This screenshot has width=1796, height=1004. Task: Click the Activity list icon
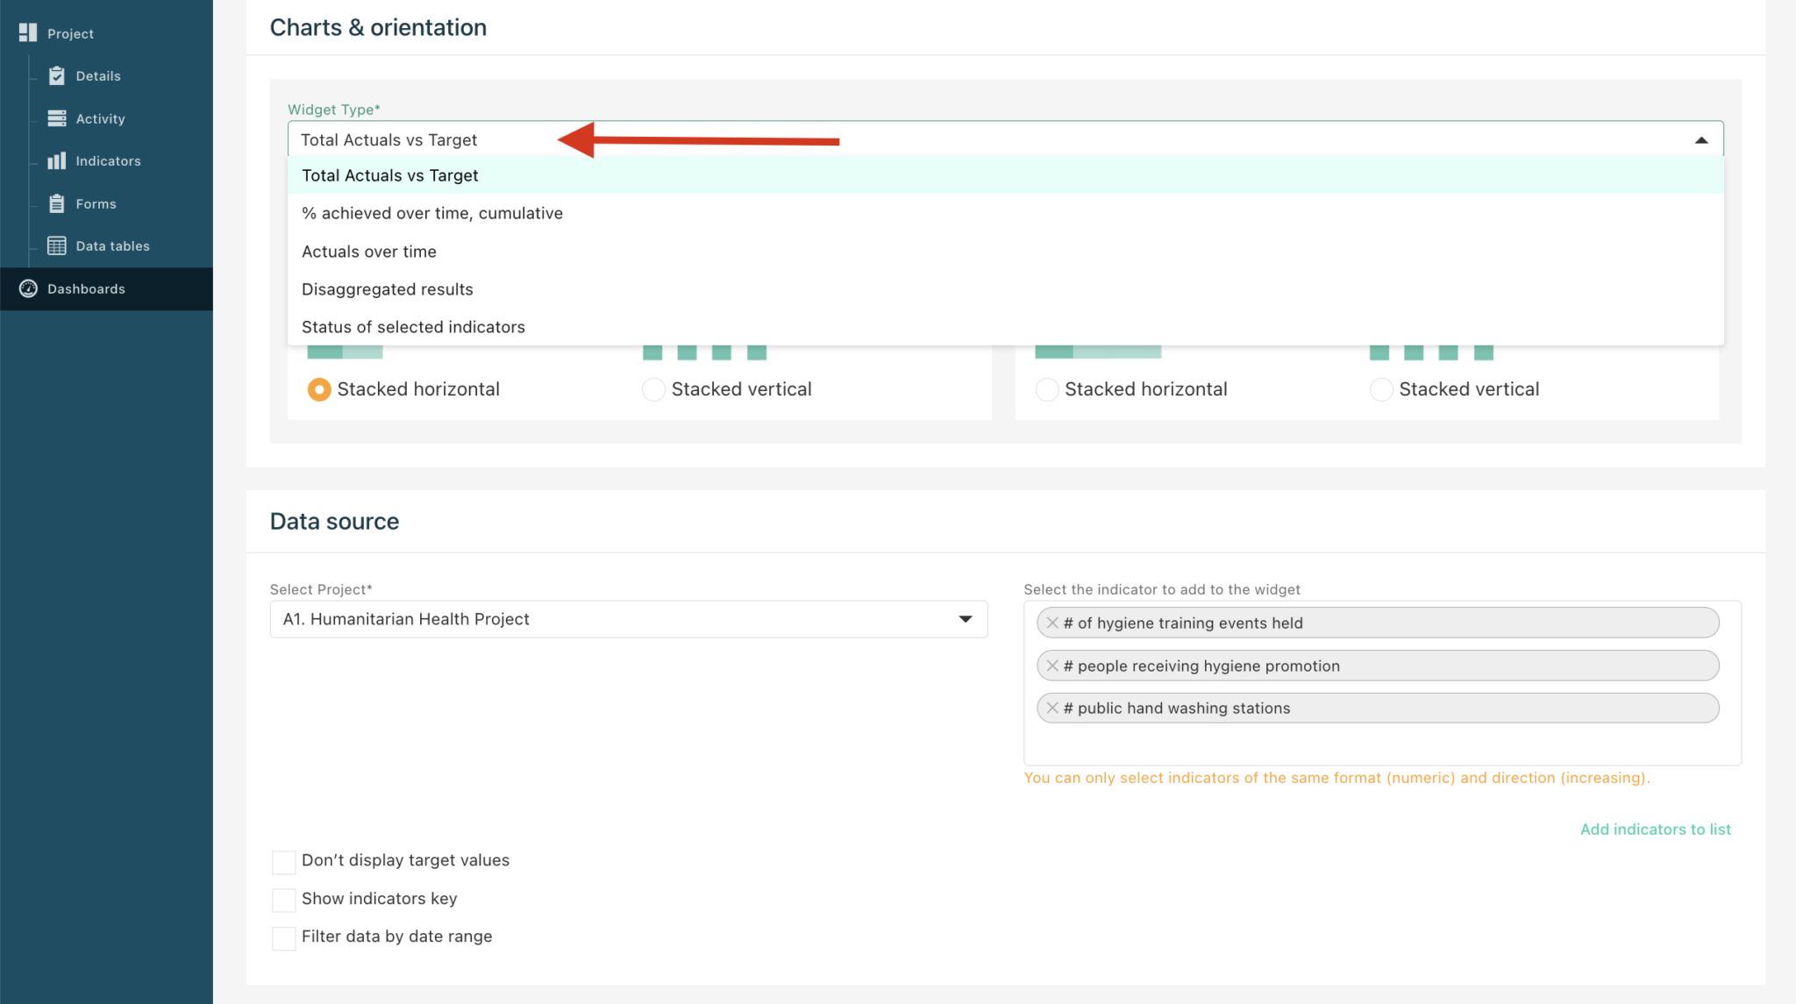coord(57,118)
